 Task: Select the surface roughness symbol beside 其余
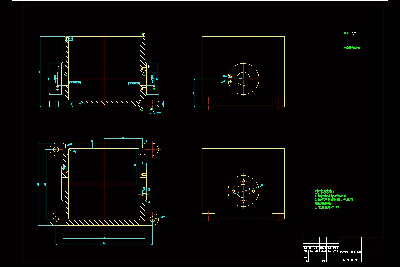point(355,32)
